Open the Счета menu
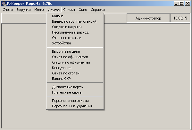This screenshot has width=192, height=130. click(x=8, y=10)
